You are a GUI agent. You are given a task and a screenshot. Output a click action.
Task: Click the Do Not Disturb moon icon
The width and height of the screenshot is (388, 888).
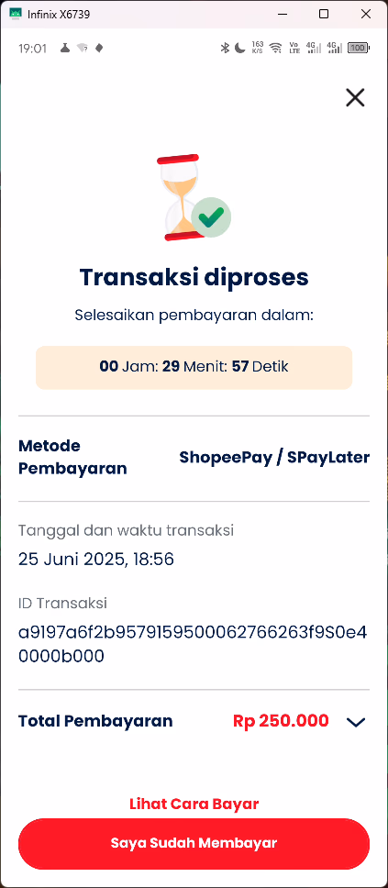pos(240,48)
